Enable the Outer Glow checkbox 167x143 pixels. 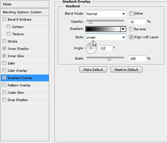tap(4, 92)
